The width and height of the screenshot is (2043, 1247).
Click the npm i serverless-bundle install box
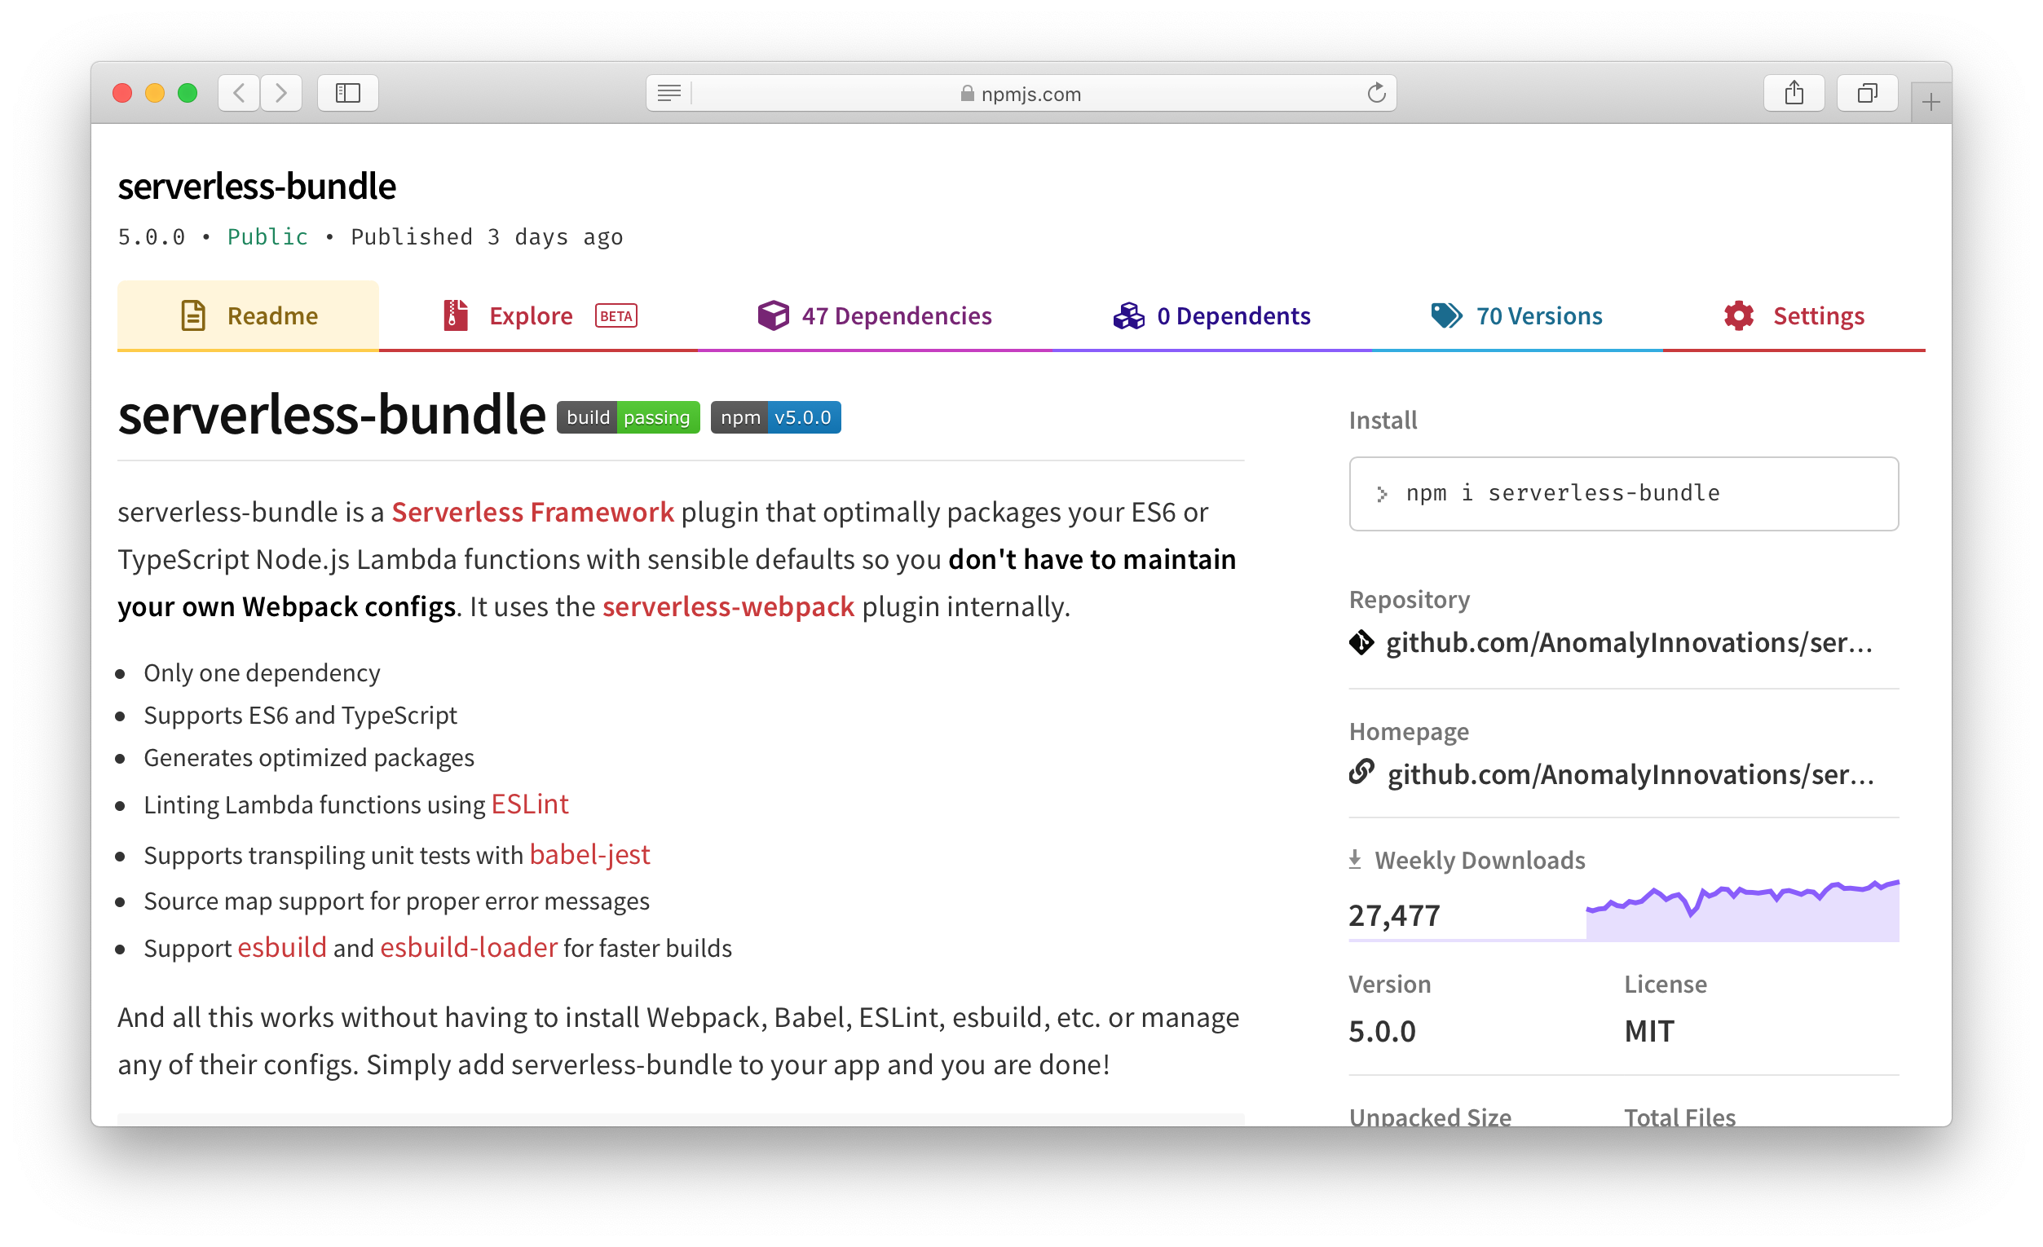coord(1622,493)
